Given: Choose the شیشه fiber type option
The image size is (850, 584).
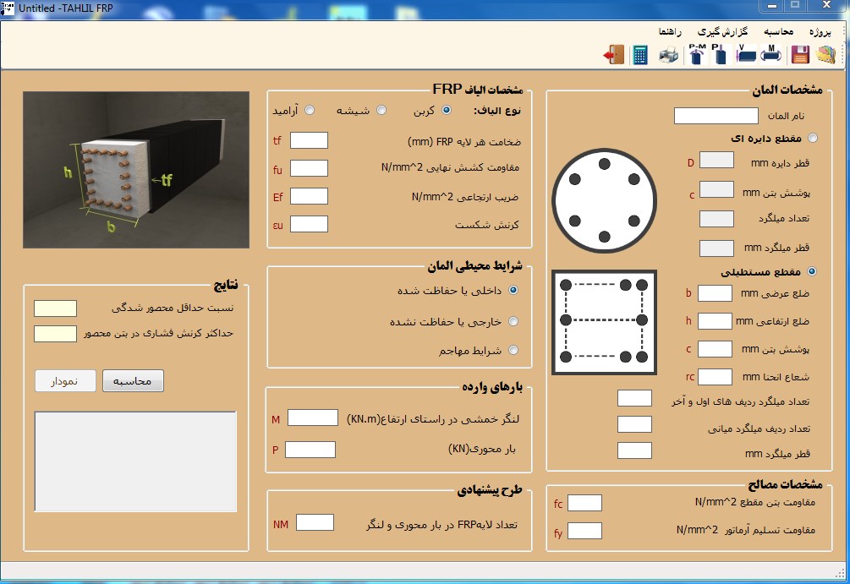Looking at the screenshot, I should (381, 111).
